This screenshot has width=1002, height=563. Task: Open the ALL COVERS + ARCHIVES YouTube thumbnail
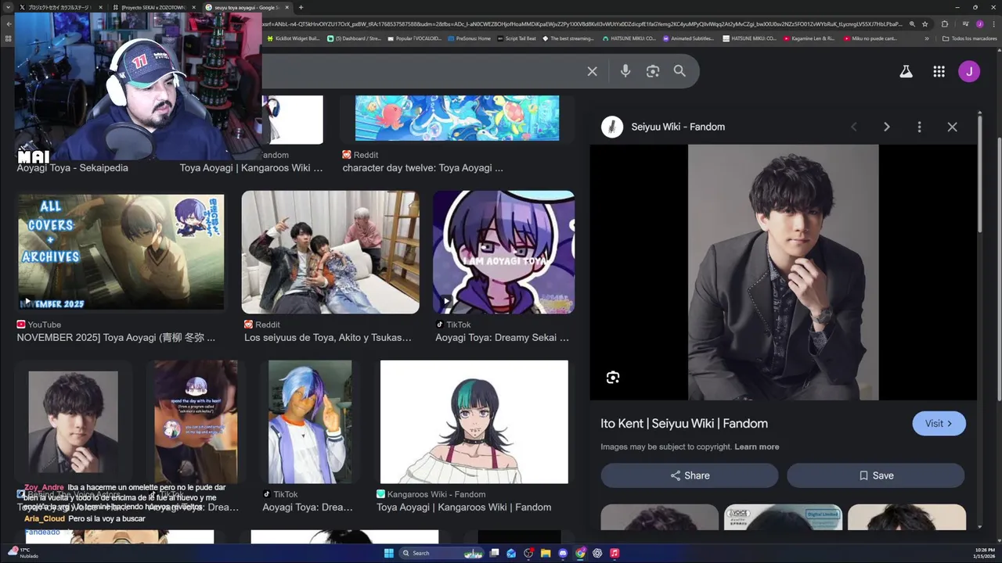pos(121,252)
